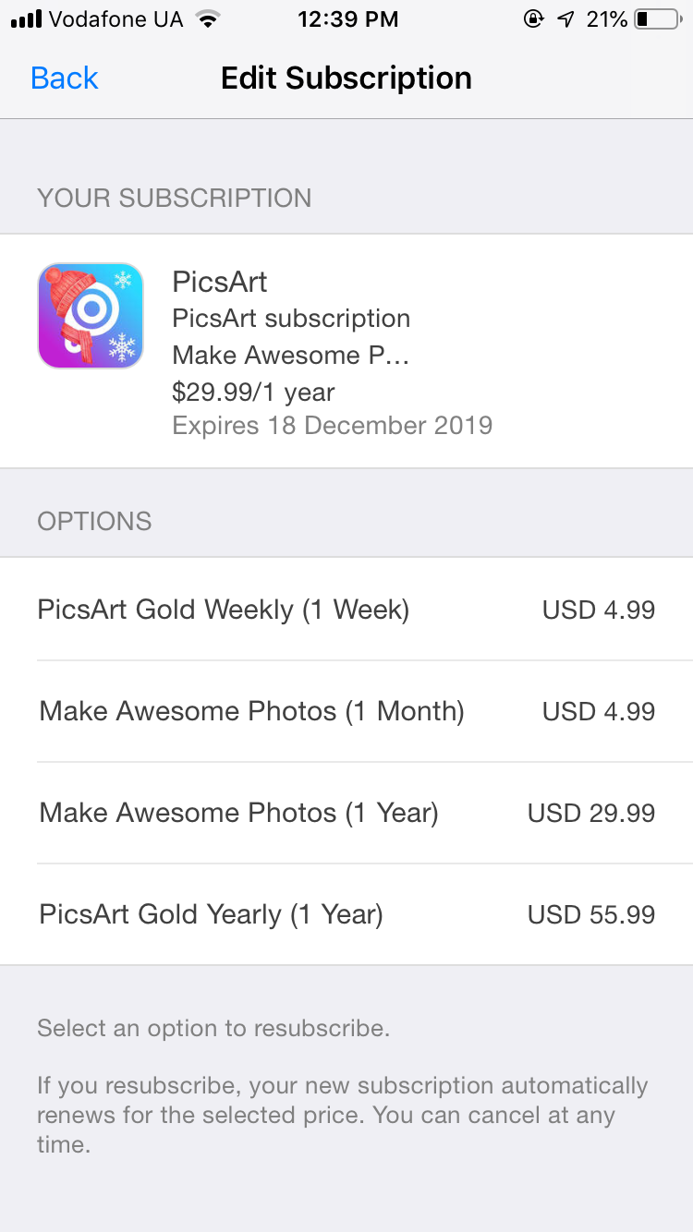
Task: Tap the Vodafone UA carrier label
Action: 115,19
